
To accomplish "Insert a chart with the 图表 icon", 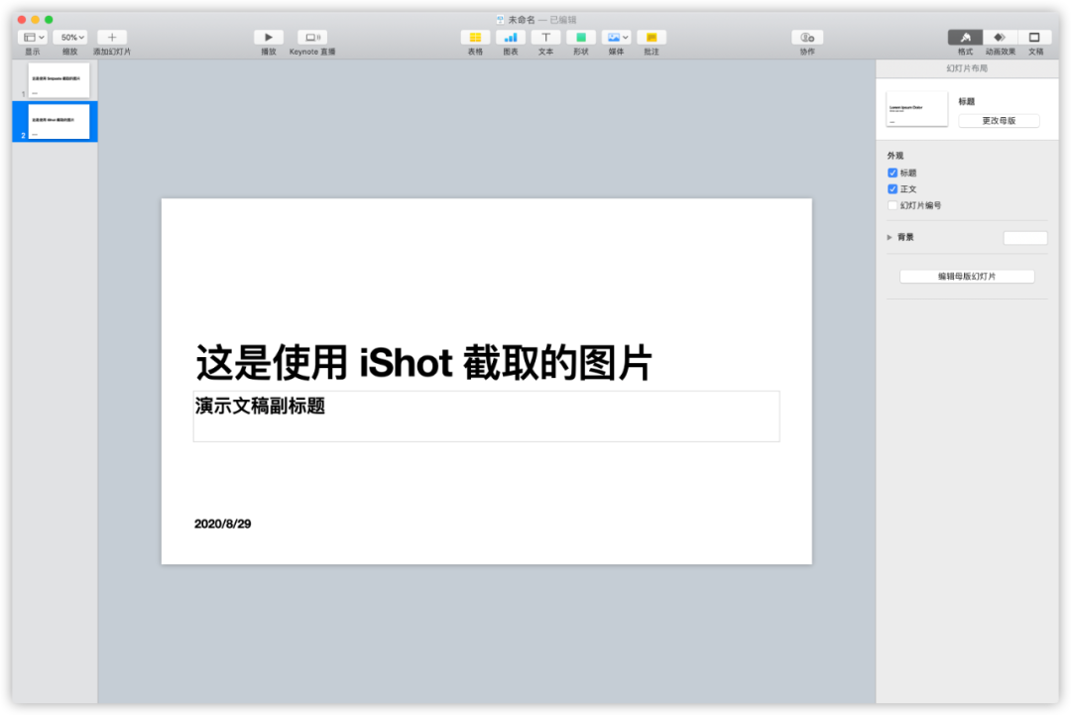I will pos(511,38).
